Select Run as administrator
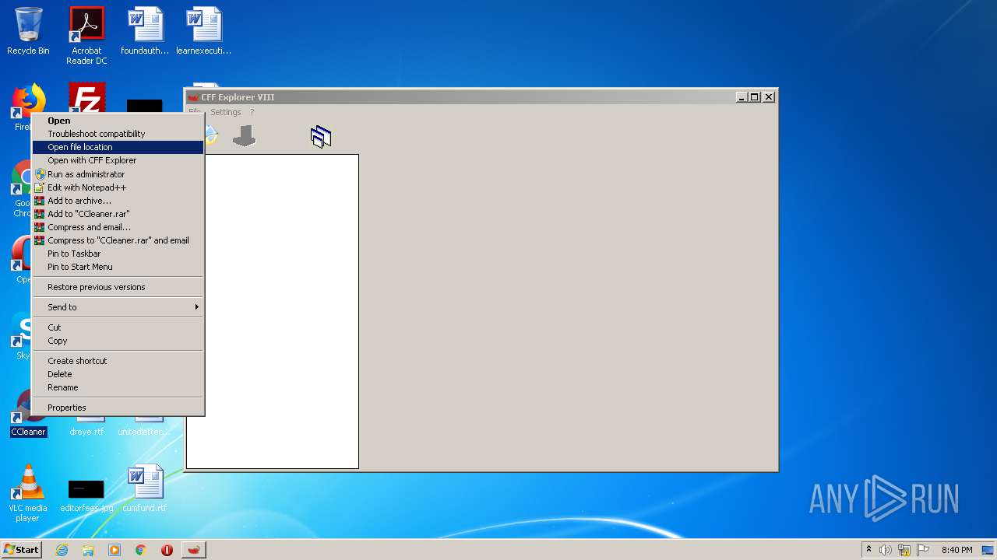This screenshot has height=560, width=997. [x=118, y=174]
